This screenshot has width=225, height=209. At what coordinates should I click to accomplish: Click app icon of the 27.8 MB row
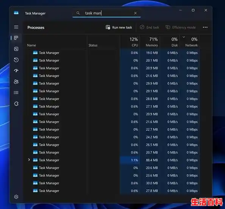[x=35, y=190]
